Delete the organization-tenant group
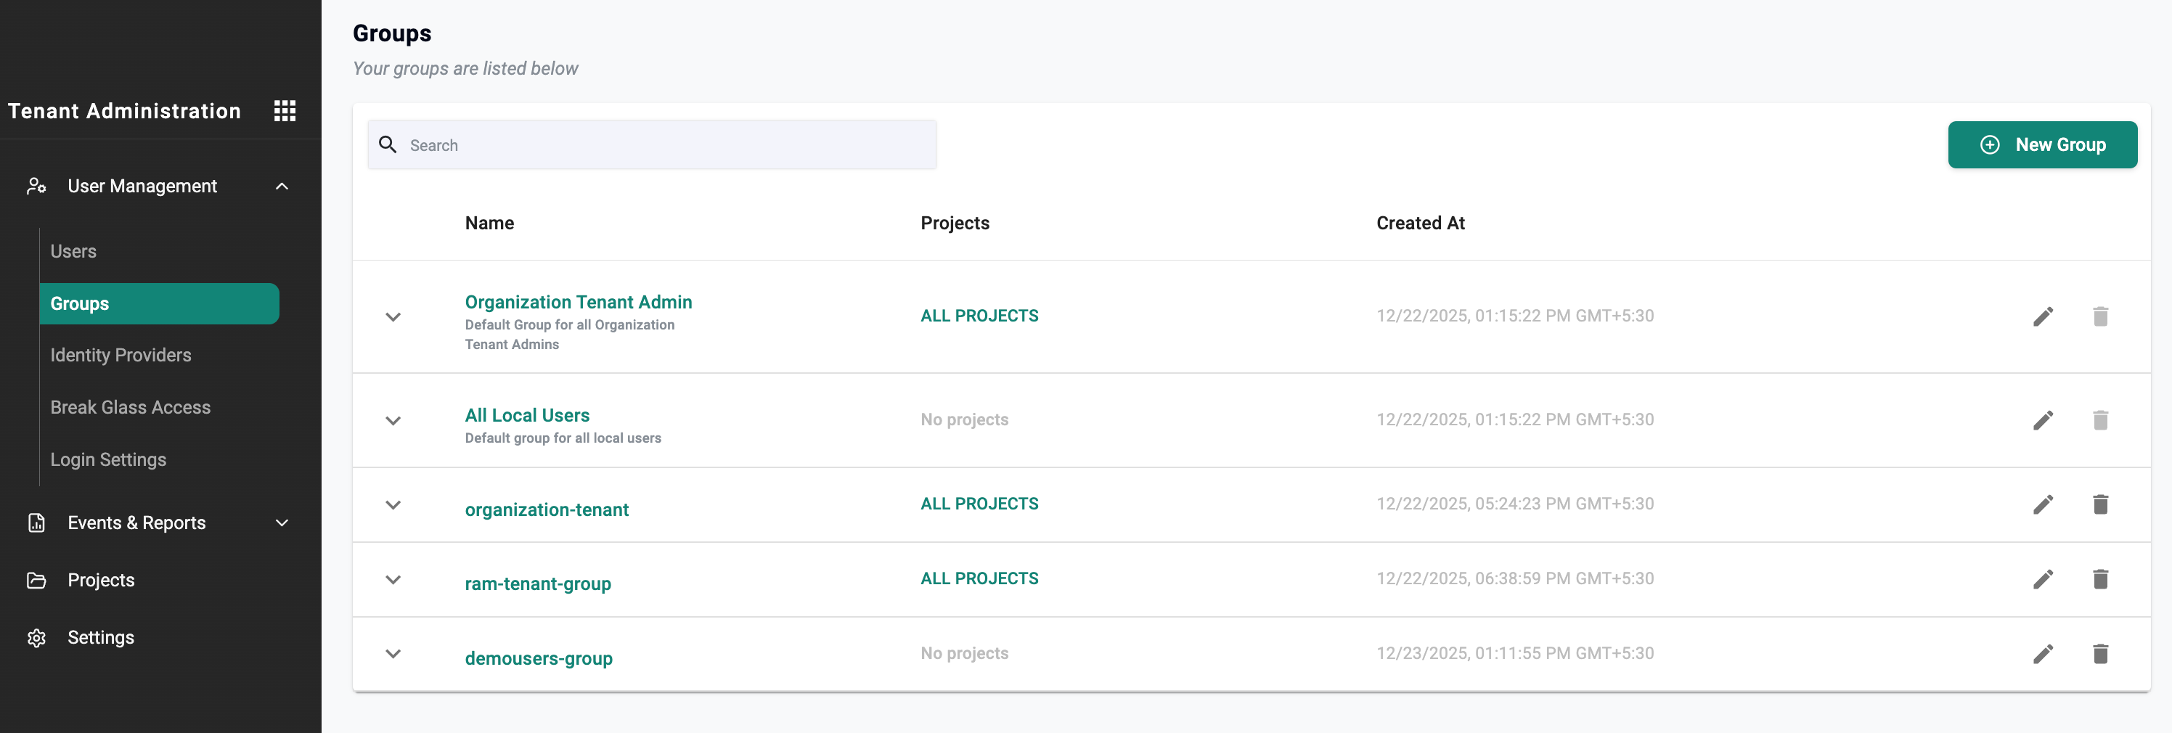 click(x=2099, y=504)
